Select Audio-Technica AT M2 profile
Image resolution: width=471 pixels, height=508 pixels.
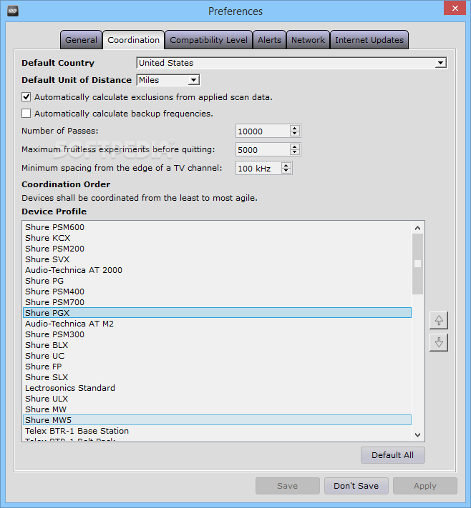(217, 324)
